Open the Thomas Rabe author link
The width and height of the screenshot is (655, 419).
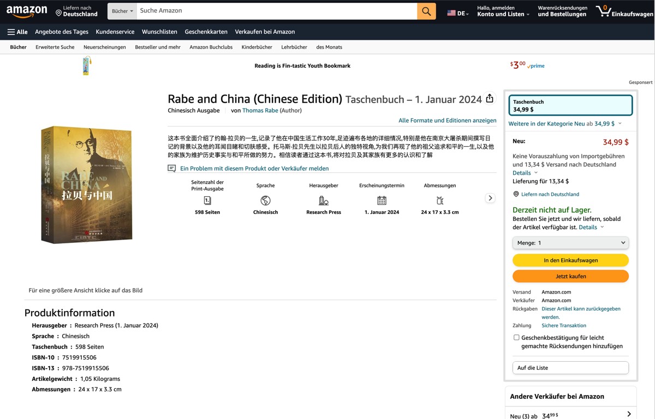pos(260,111)
